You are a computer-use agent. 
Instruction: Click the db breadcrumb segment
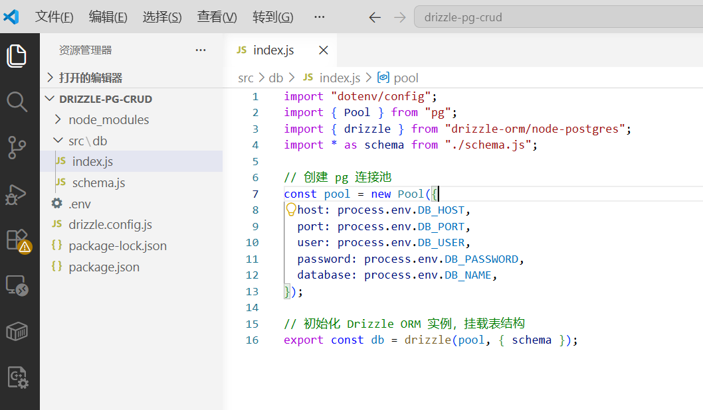[x=276, y=78]
